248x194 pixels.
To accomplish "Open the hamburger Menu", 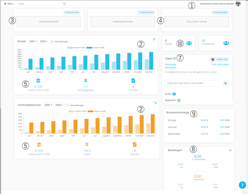I will (9, 4).
